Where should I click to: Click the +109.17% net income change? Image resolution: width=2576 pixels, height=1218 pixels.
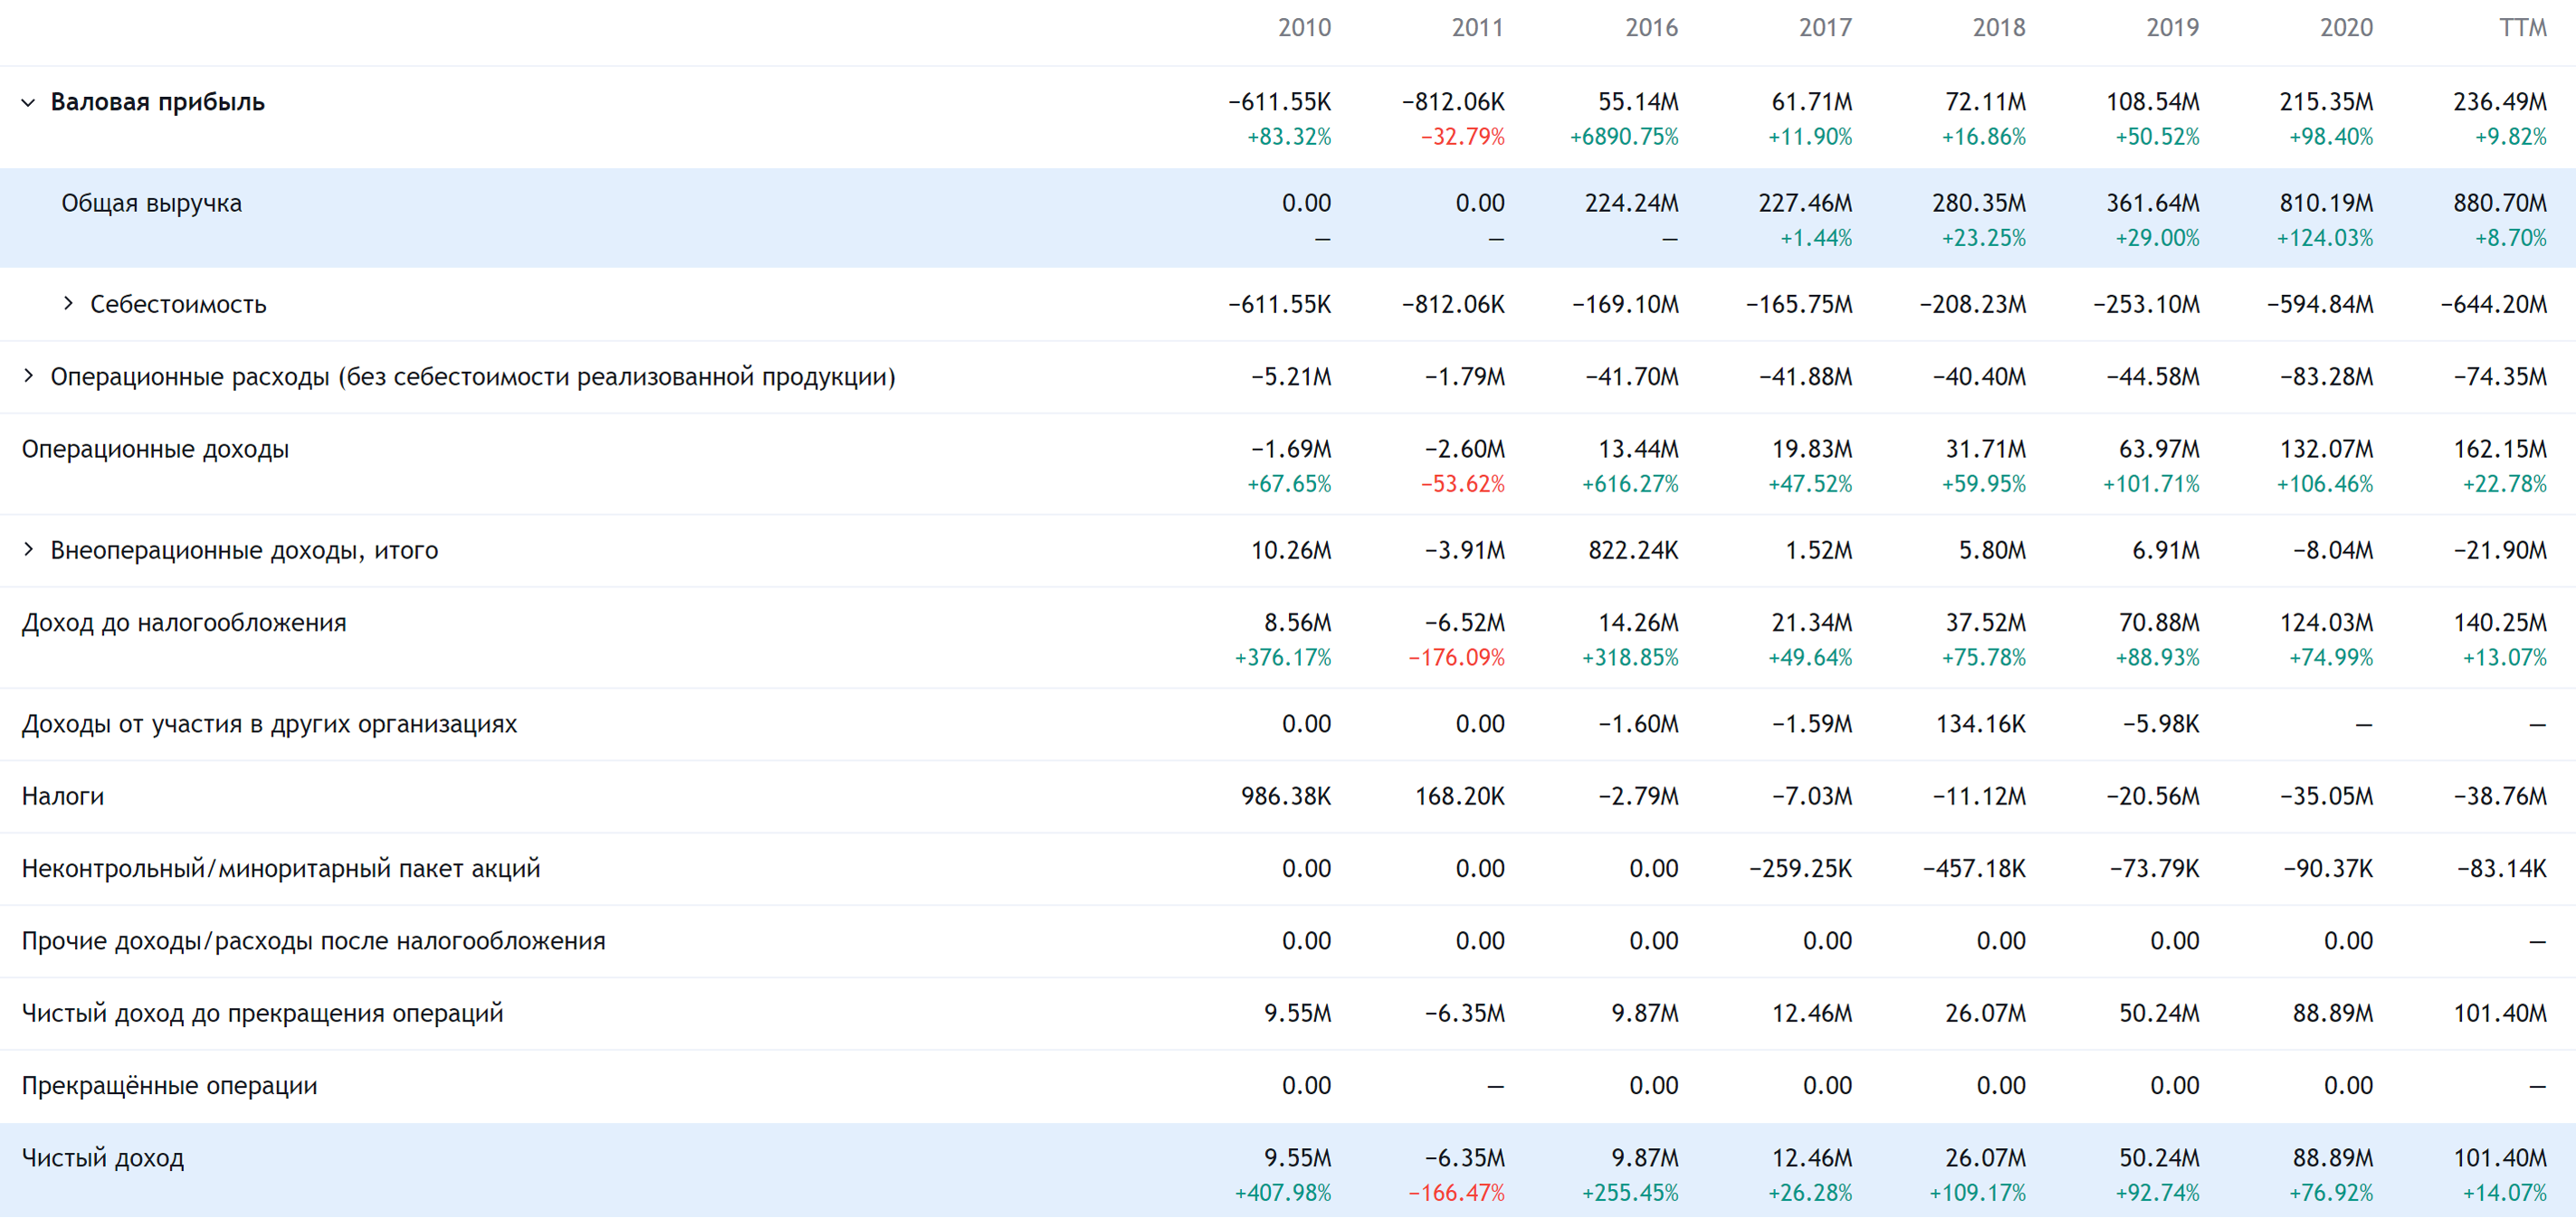tap(1977, 1193)
